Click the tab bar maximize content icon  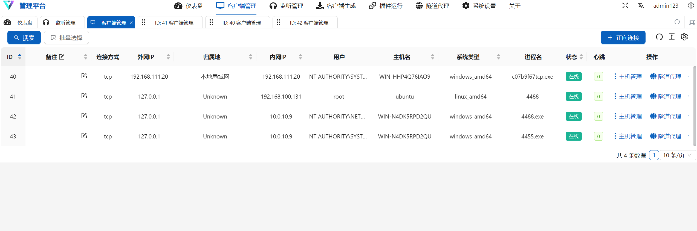(x=692, y=22)
